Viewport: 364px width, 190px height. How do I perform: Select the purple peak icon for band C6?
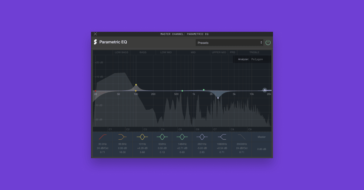202,137
